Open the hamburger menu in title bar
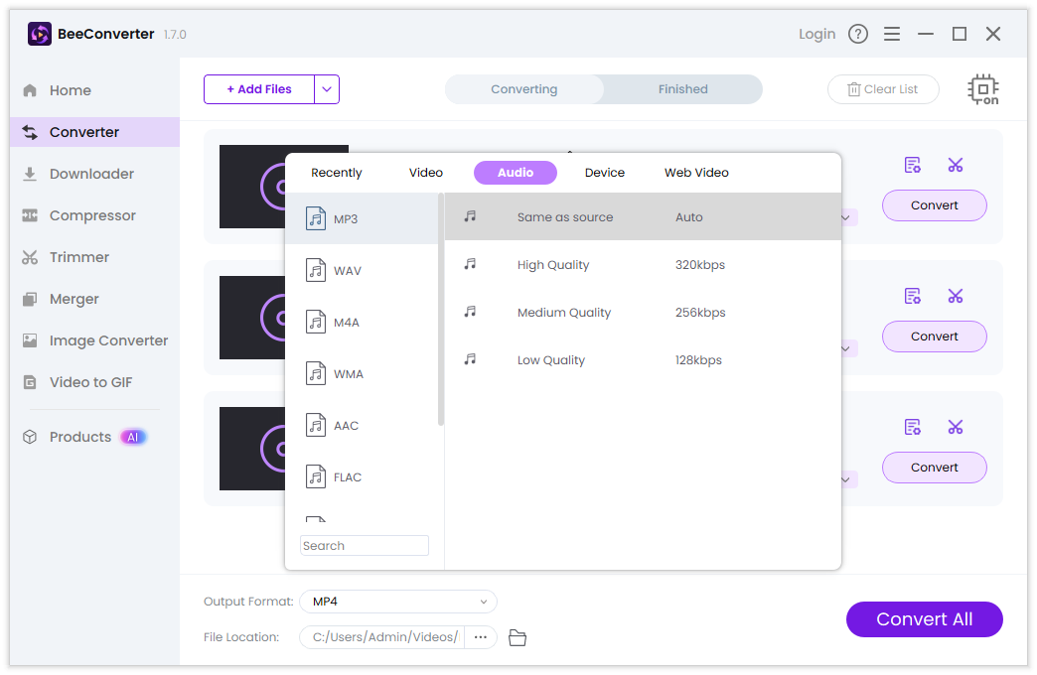 point(892,34)
